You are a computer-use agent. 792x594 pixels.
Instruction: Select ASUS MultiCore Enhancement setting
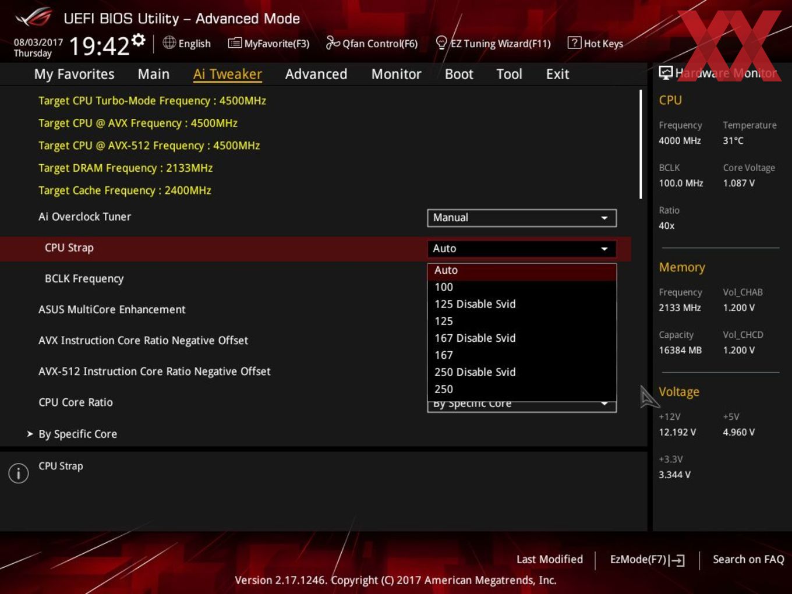tap(112, 310)
